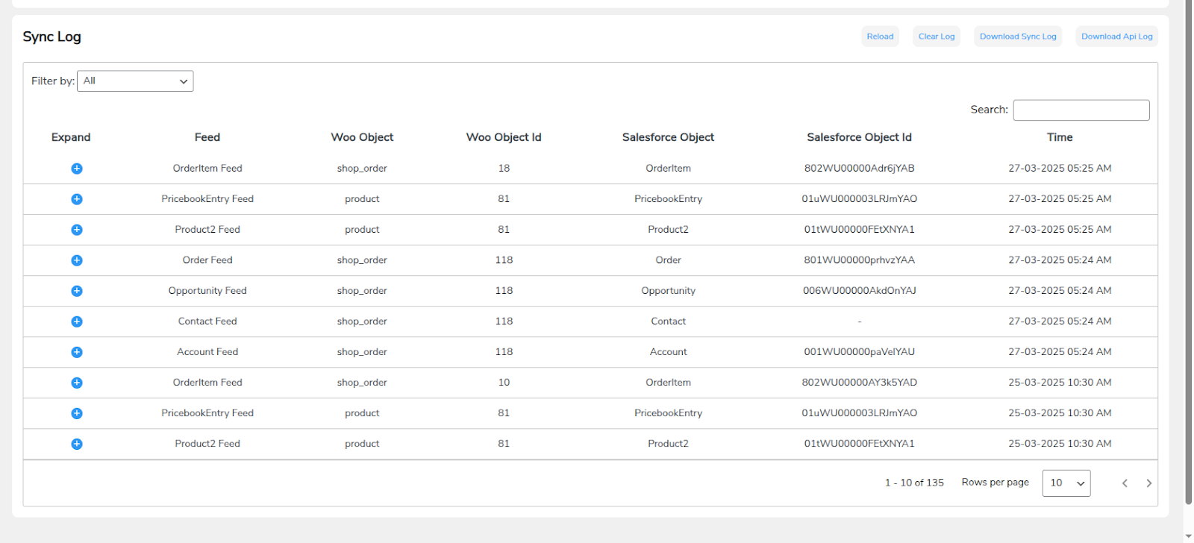This screenshot has height=543, width=1194.
Task: Expand the OrderItem Feed row with ID 18
Action: coord(77,169)
